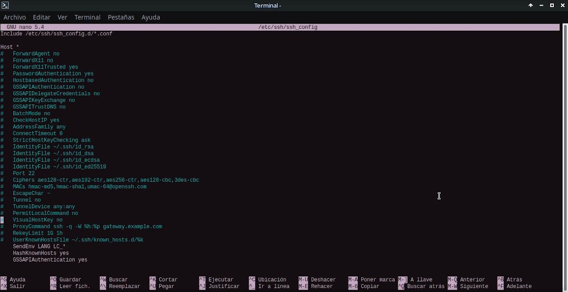
Task: Click the terminal icon in the title bar
Action: tap(5, 5)
